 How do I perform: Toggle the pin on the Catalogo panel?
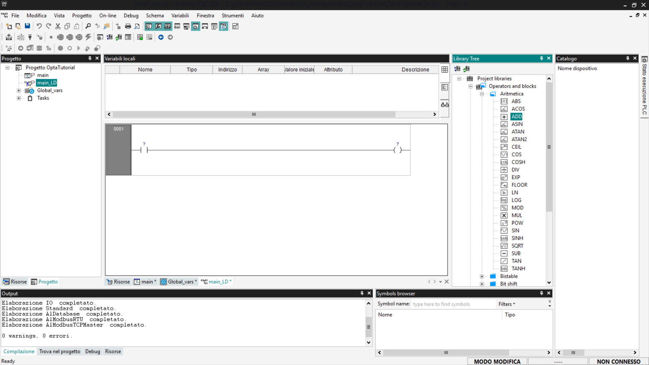[x=628, y=58]
